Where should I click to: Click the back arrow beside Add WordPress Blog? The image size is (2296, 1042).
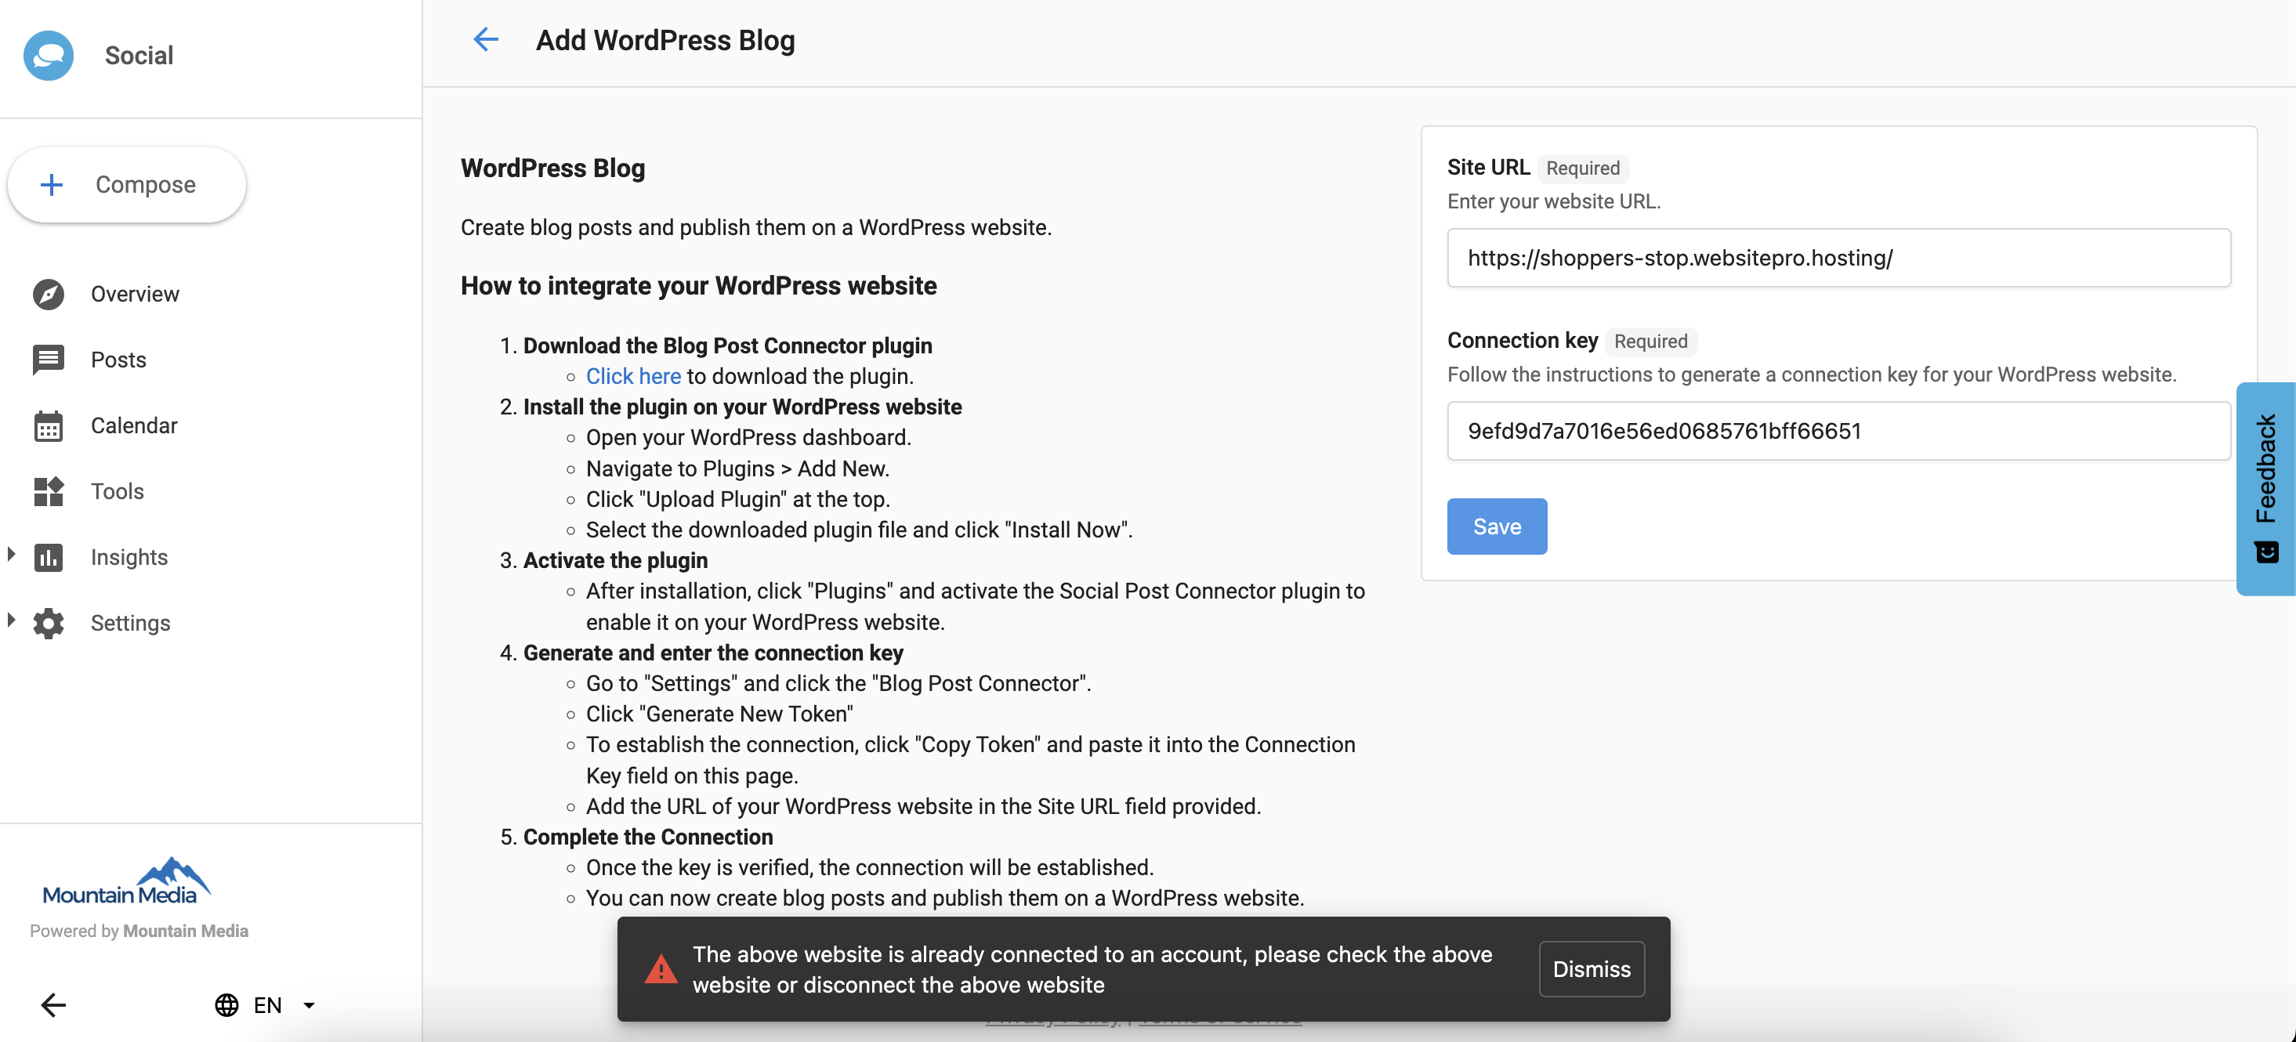(x=486, y=39)
